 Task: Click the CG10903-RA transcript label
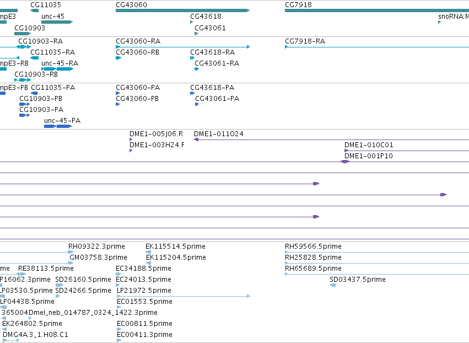[40, 41]
